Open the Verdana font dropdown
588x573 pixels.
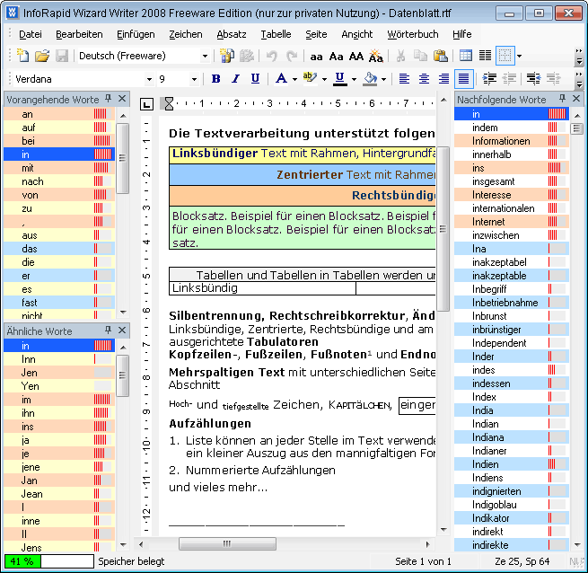coord(149,80)
